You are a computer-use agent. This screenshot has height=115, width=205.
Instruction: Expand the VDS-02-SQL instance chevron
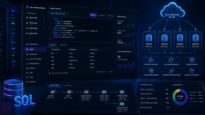(x=44, y=23)
